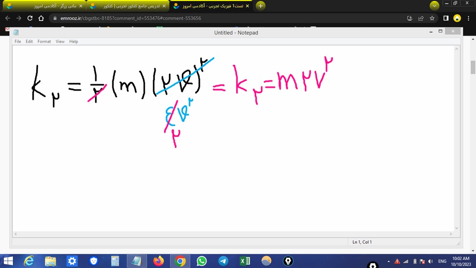Go to the browser home page
The height and width of the screenshot is (268, 476).
tap(41, 18)
